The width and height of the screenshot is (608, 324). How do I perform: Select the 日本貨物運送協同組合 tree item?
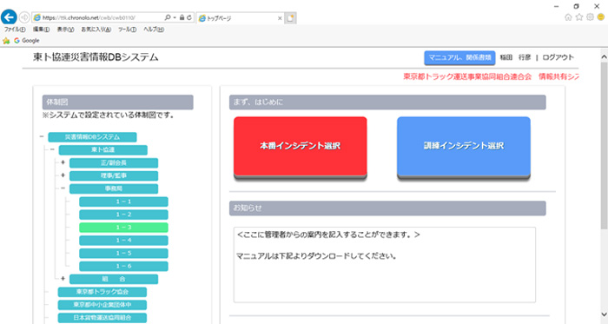point(102,317)
